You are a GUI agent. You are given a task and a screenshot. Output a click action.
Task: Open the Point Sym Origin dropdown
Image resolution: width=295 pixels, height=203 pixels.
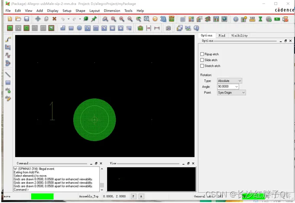[231, 92]
